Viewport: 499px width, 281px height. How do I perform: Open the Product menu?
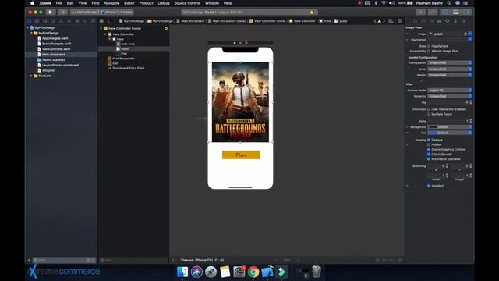[x=146, y=3]
